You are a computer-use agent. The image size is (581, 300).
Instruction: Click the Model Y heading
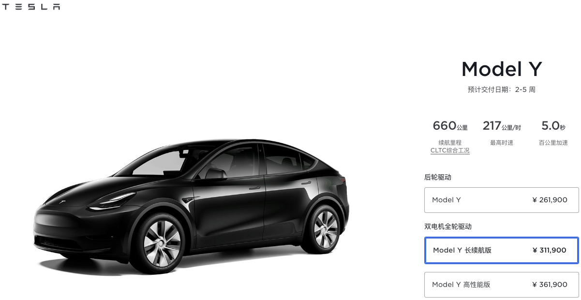tap(501, 69)
